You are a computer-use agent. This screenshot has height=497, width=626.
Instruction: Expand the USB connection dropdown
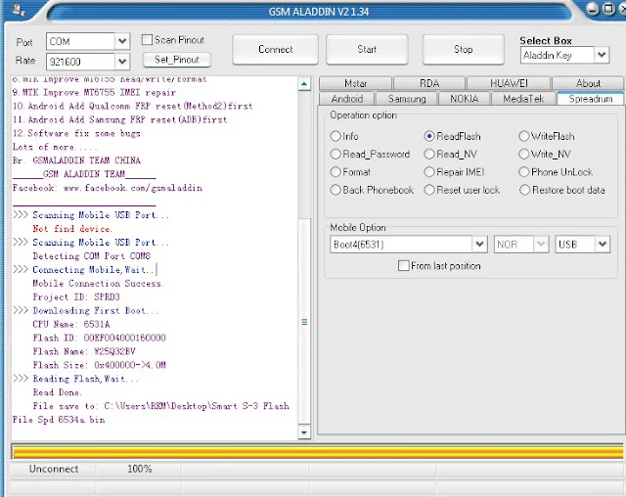pos(603,244)
